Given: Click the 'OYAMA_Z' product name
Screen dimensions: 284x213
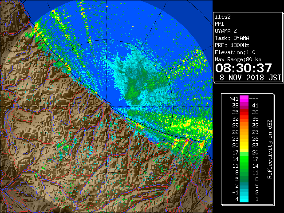Looking at the screenshot, I should (x=226, y=31).
